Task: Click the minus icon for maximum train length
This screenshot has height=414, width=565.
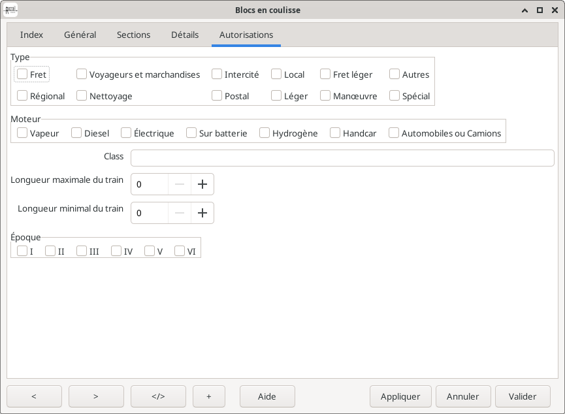Action: (x=180, y=184)
